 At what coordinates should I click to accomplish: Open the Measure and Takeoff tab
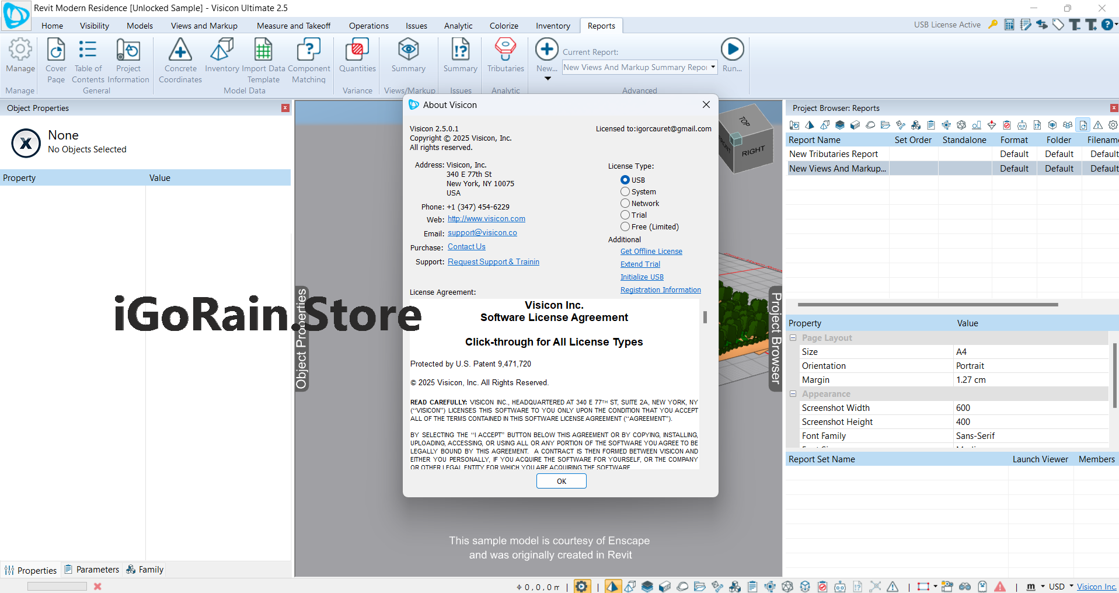(x=293, y=26)
